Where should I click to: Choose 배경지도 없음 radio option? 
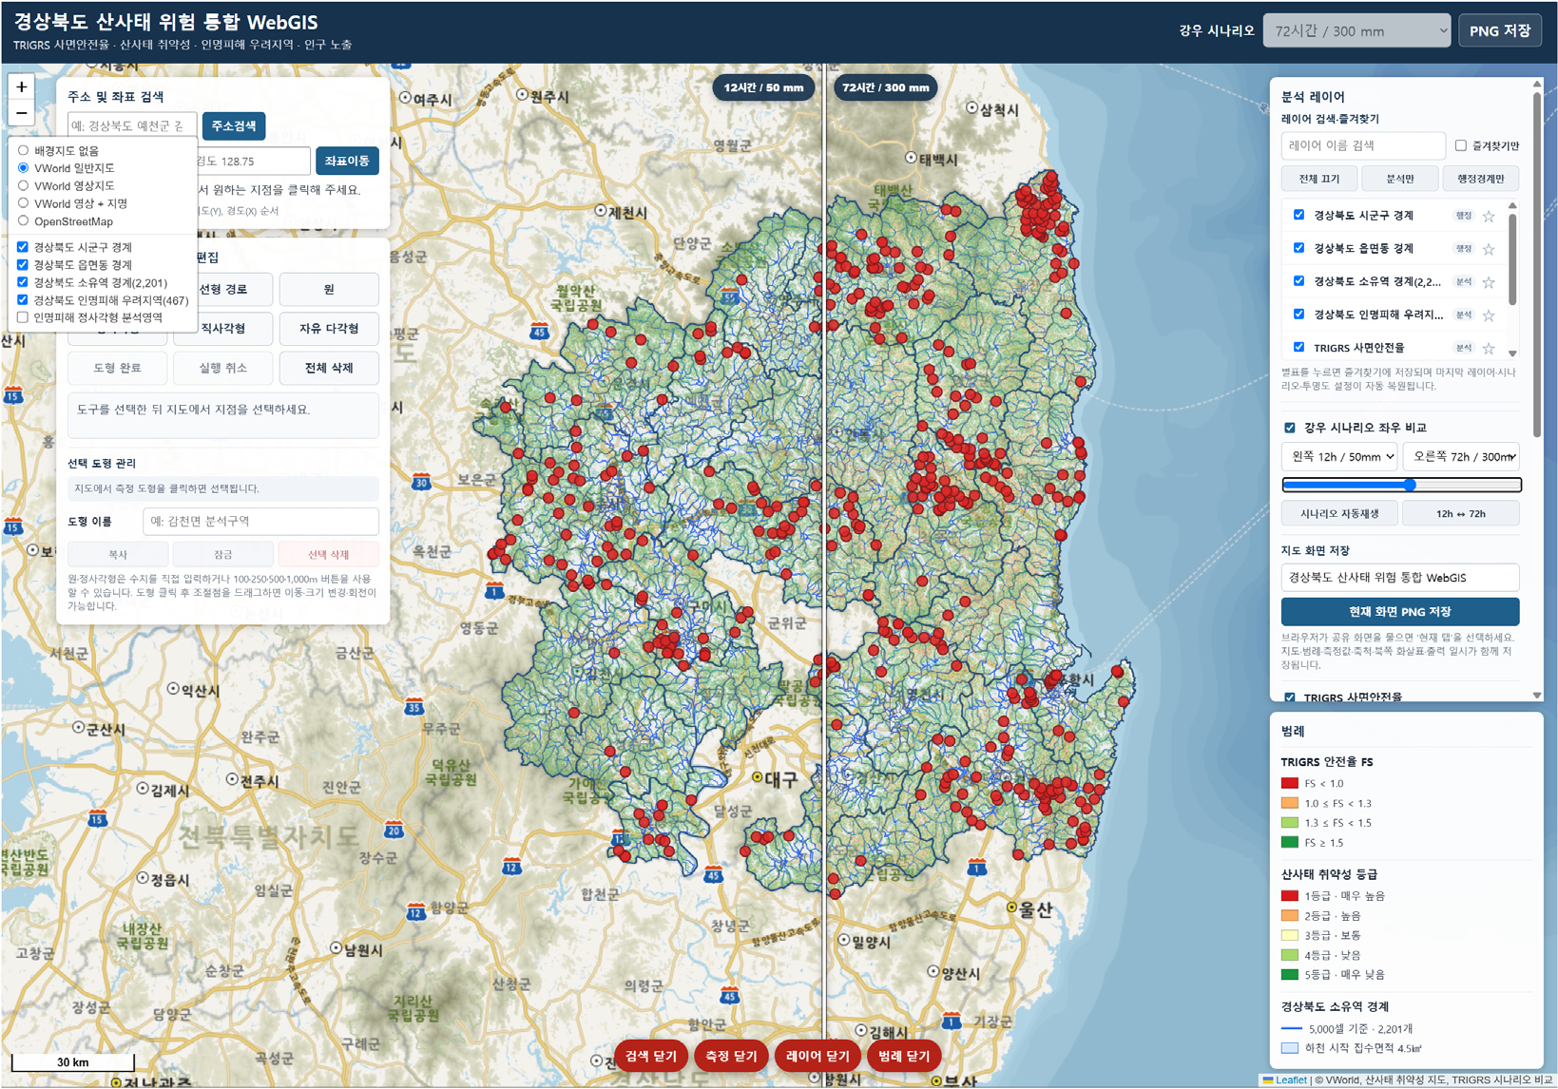click(24, 151)
